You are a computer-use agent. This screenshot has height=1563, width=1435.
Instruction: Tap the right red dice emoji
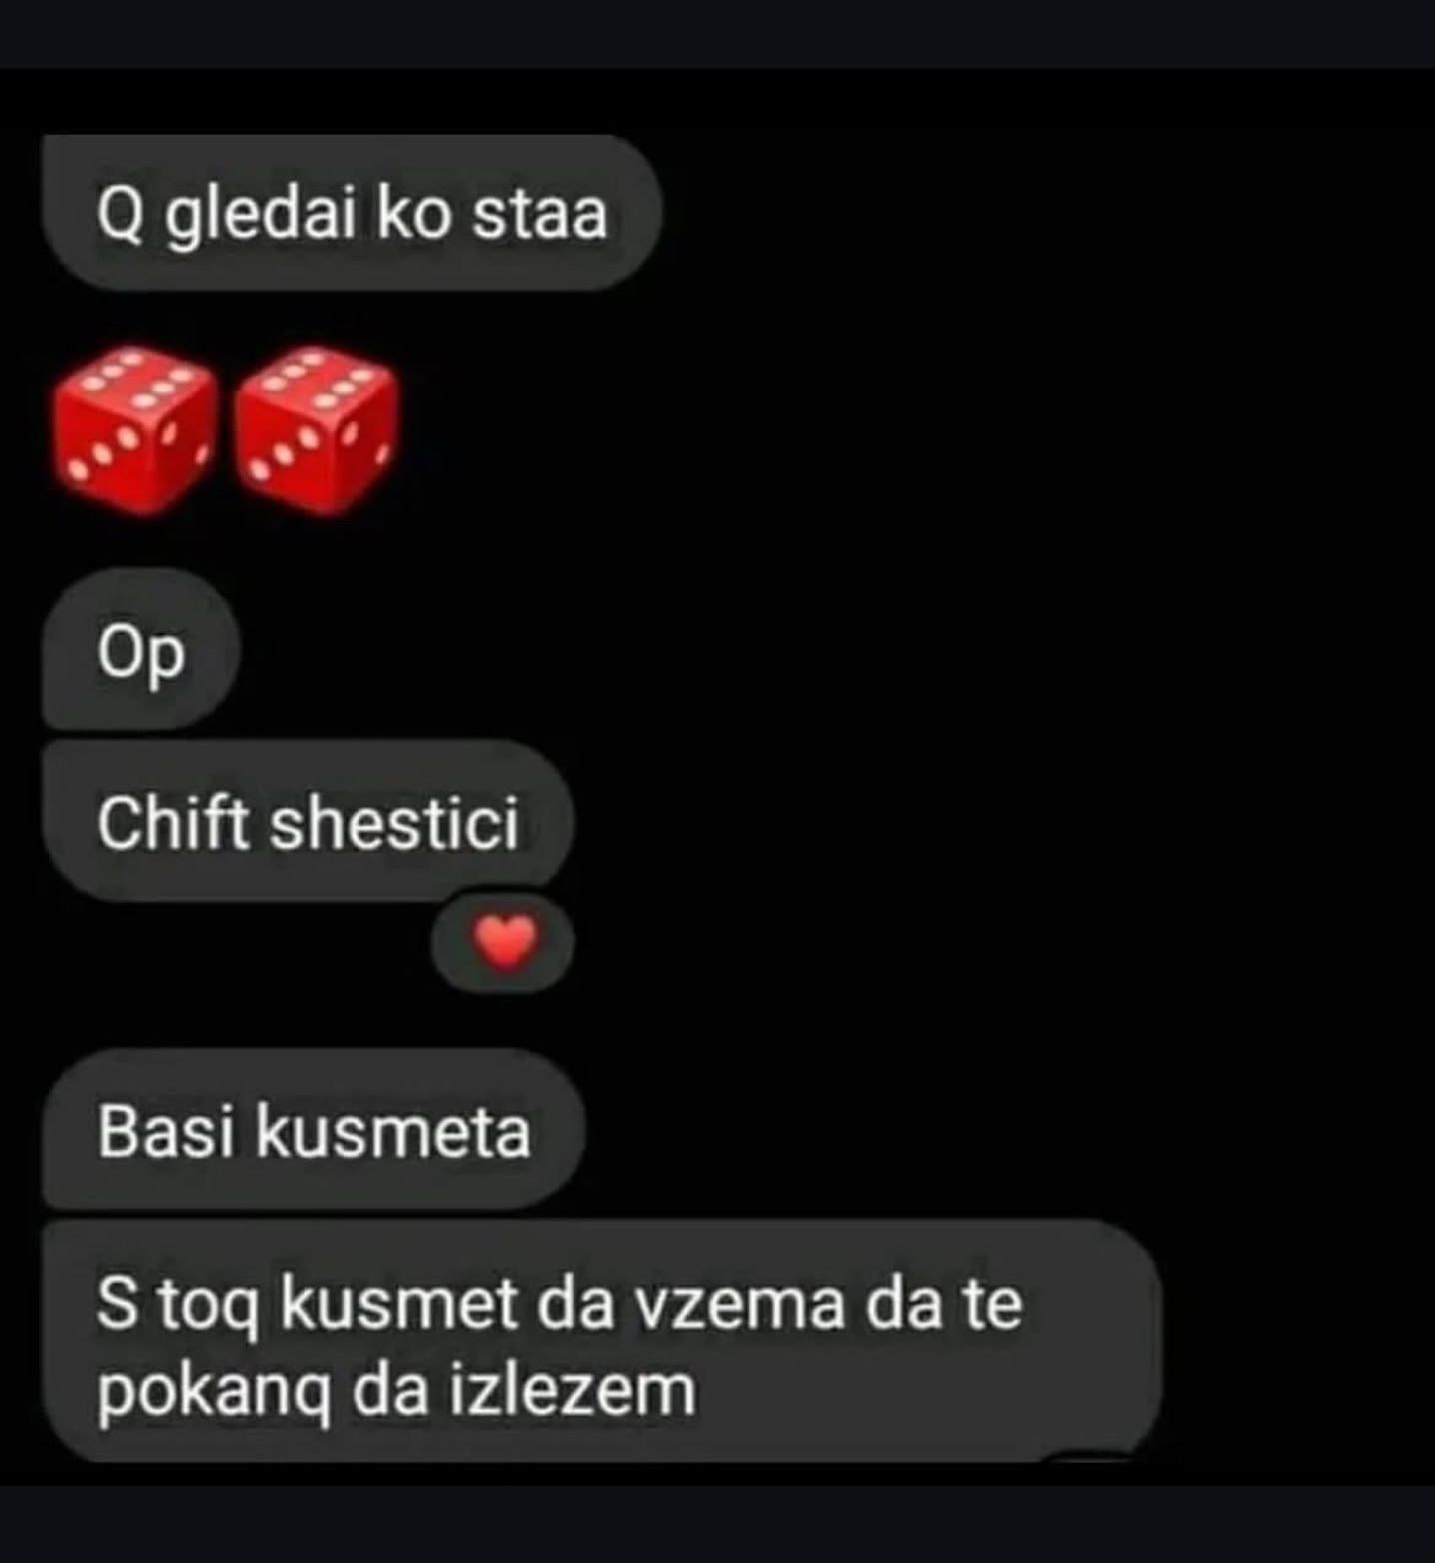(316, 429)
